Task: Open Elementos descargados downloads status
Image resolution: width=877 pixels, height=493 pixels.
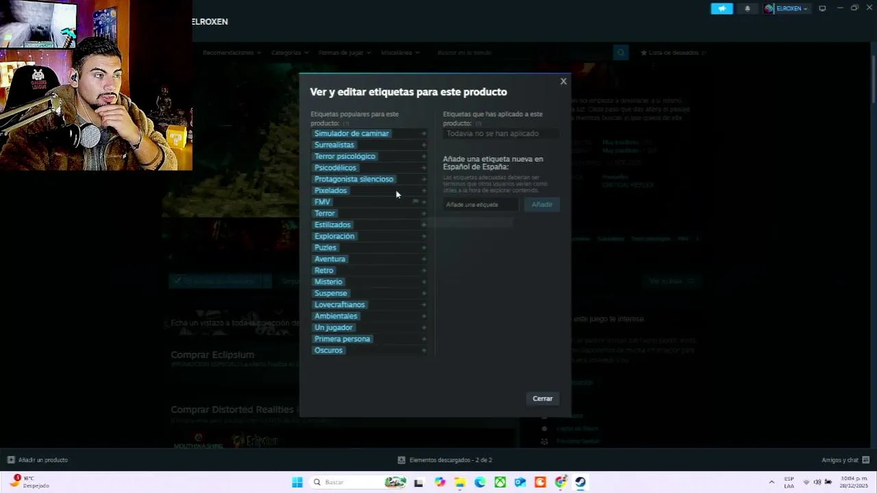Action: tap(445, 460)
